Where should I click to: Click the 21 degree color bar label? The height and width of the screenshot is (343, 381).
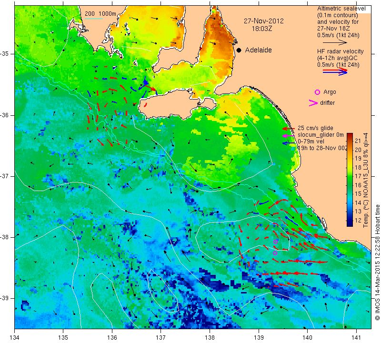tap(358, 141)
